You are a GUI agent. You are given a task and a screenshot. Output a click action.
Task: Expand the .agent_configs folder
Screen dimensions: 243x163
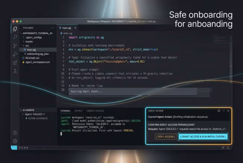[24, 37]
